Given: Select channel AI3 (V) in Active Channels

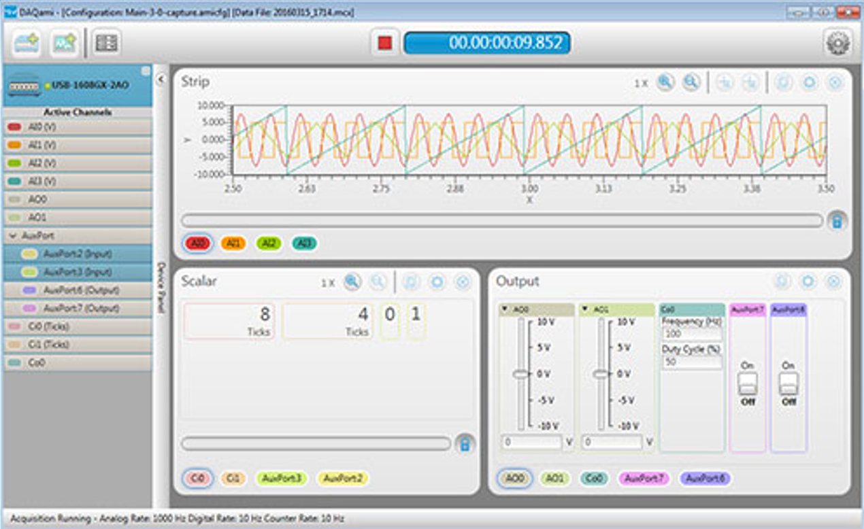Looking at the screenshot, I should coord(78,182).
